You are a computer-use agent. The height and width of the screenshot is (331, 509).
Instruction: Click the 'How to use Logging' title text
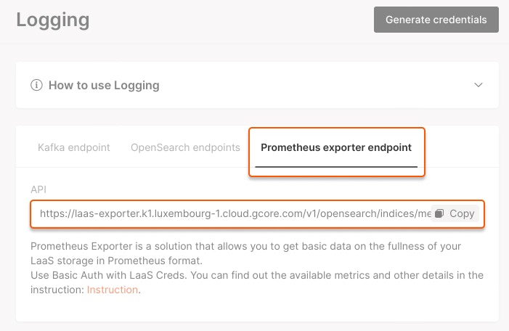(104, 85)
